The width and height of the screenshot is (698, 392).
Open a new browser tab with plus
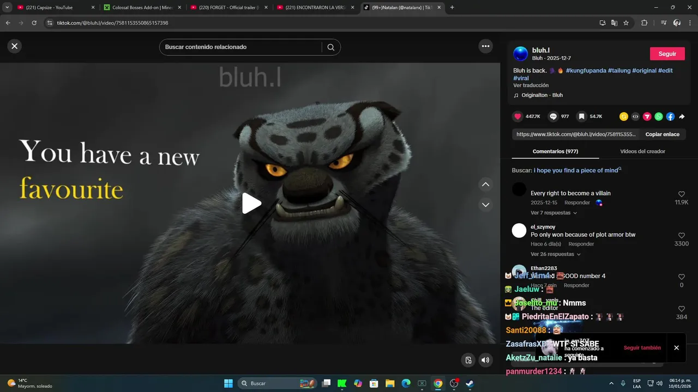tap(452, 8)
